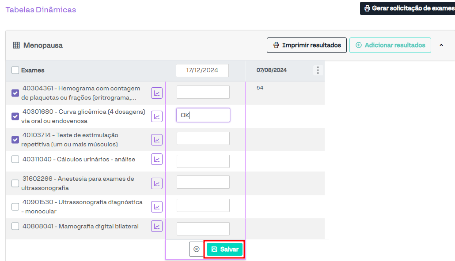
Task: Click the cancel X icon beside Salvar
Action: (197, 249)
